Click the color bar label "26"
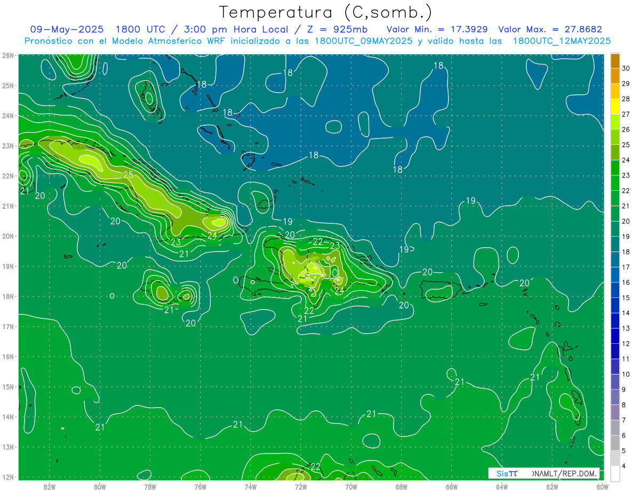The height and width of the screenshot is (494, 640). [626, 129]
